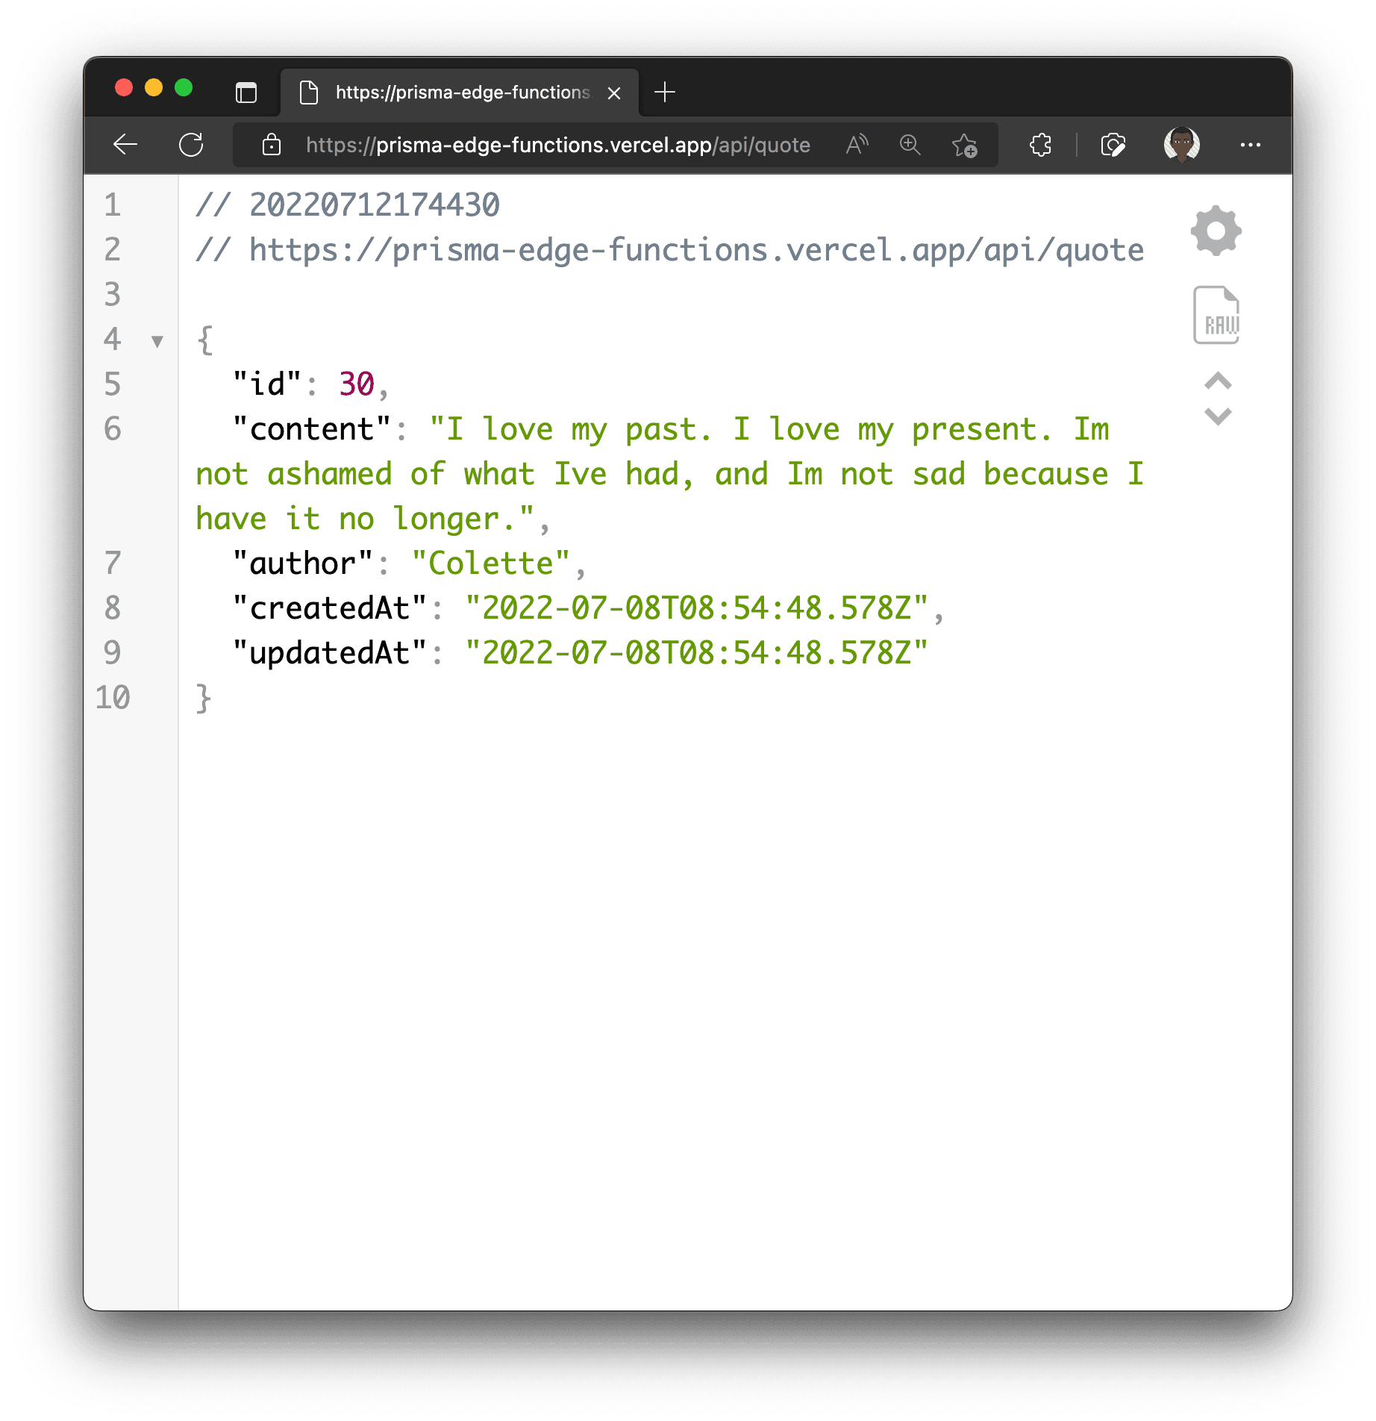Viewport: 1376px width, 1421px height.
Task: Open JSON viewer settings gear
Action: coord(1216,231)
